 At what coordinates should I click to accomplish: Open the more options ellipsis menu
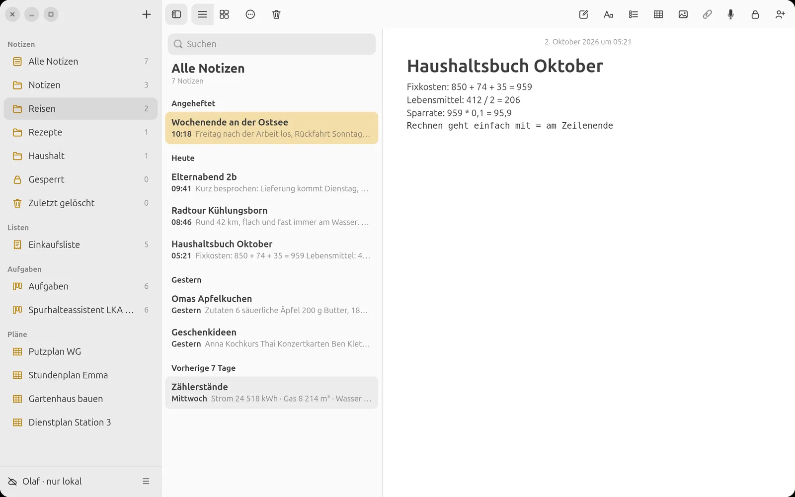tap(250, 14)
